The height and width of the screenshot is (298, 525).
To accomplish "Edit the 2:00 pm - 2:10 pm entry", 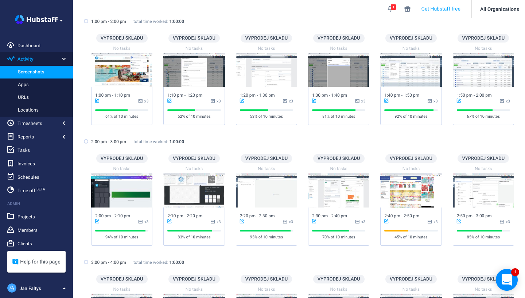I will 97,221.
